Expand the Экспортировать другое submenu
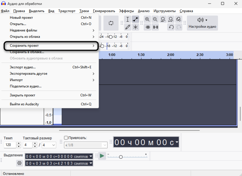The height and width of the screenshot is (176, 242). coord(49,74)
